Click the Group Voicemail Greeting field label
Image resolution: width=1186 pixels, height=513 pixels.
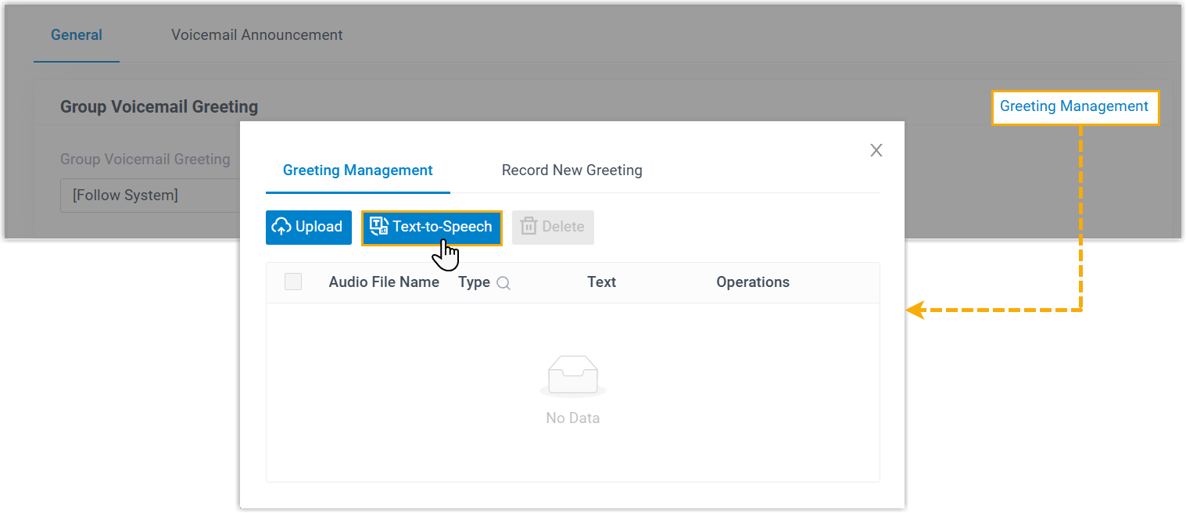(145, 160)
